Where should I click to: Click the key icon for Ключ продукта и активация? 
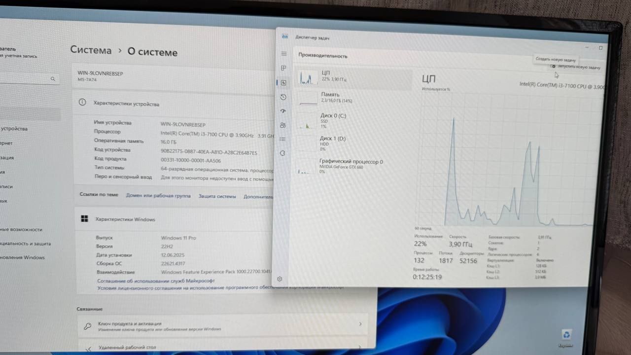coord(87,326)
